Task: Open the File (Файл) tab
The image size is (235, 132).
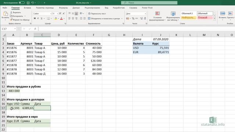Action: 5,8
